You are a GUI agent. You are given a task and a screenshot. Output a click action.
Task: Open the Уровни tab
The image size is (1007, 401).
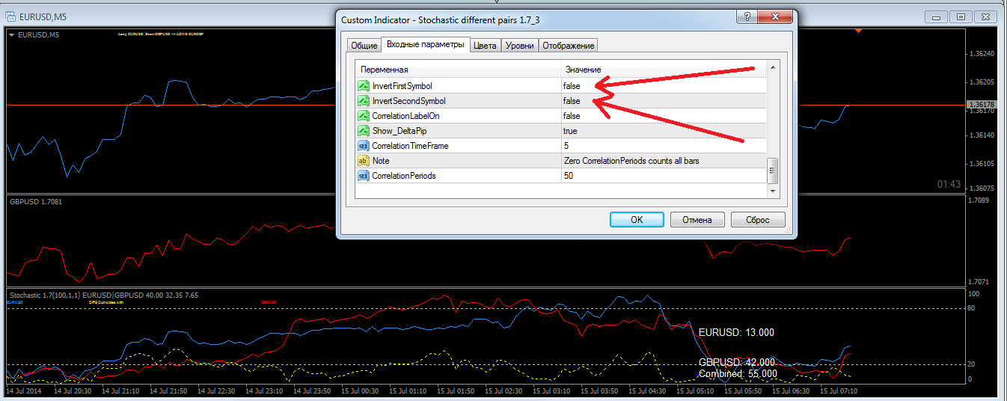[x=520, y=46]
